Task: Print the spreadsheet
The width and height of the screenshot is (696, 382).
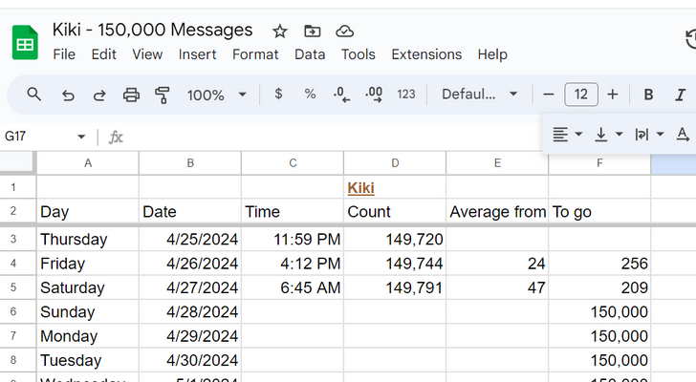Action: click(131, 95)
